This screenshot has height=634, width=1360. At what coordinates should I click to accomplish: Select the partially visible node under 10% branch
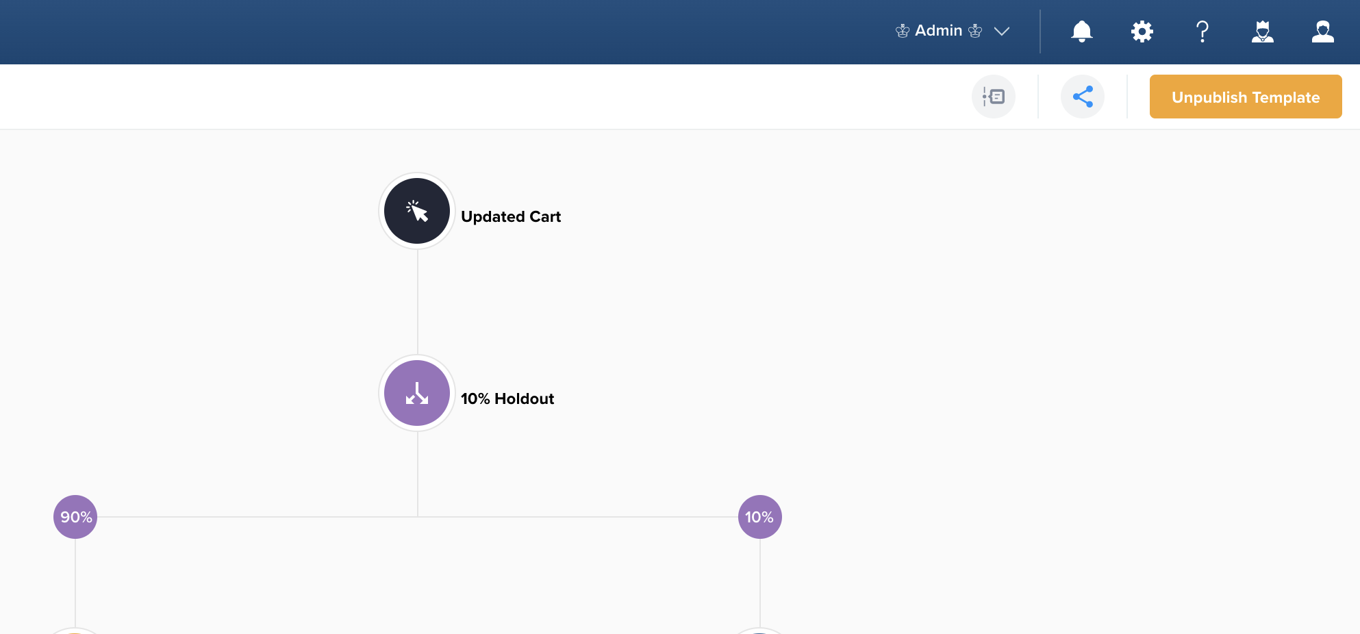759,631
